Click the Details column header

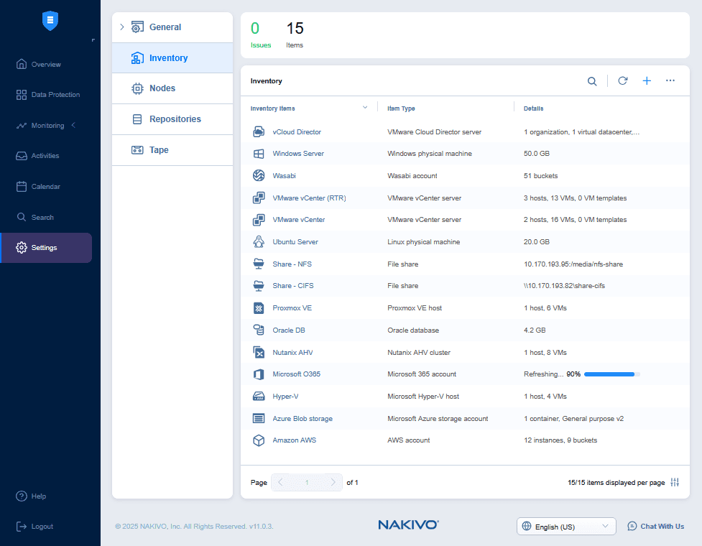(x=533, y=108)
